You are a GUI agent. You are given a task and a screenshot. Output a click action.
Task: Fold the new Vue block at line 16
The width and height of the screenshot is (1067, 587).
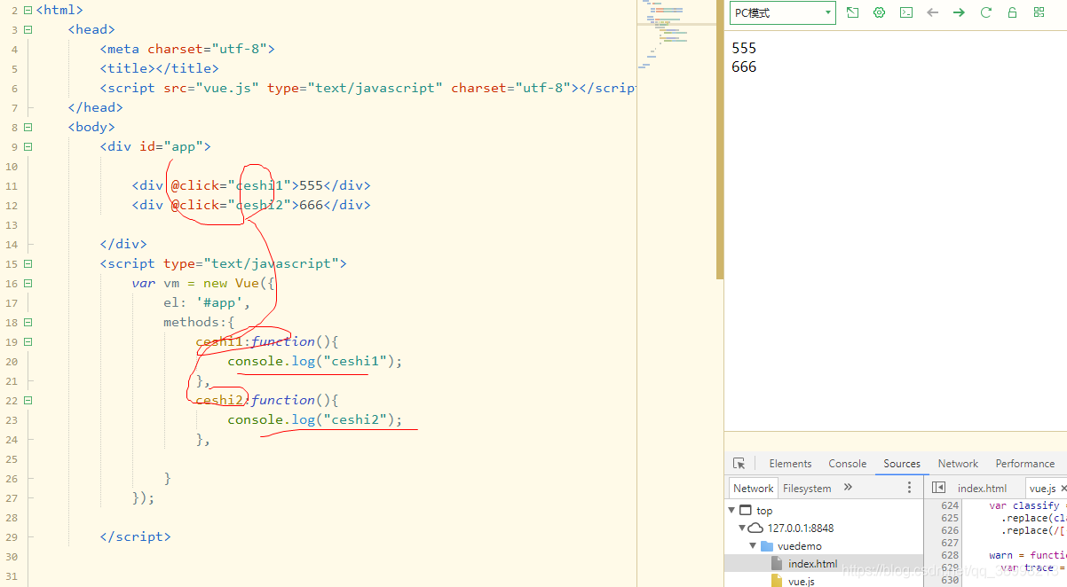click(x=28, y=284)
